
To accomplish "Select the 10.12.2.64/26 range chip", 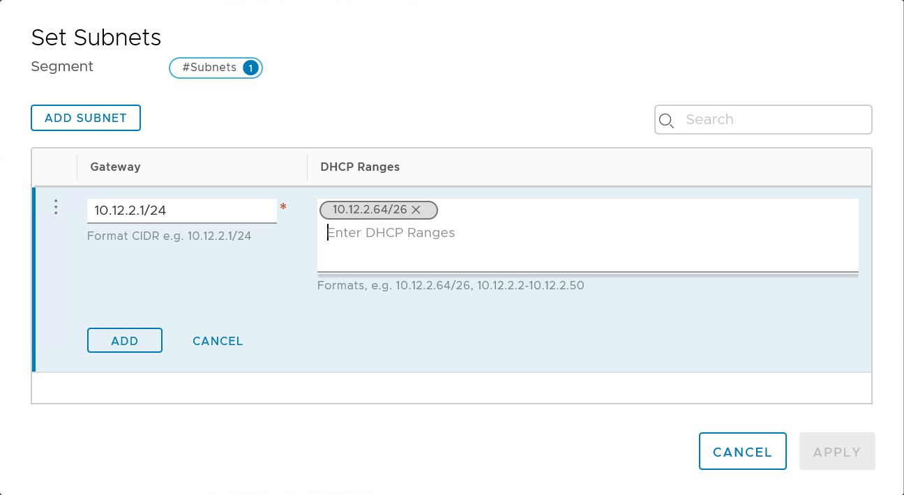I will pyautogui.click(x=370, y=210).
